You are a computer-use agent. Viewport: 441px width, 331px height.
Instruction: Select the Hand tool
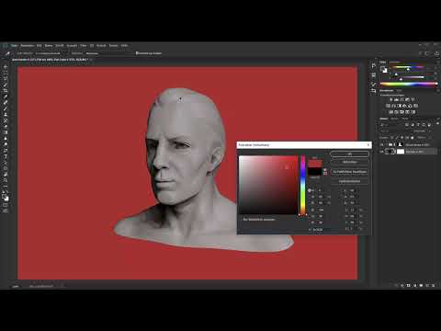click(x=6, y=174)
